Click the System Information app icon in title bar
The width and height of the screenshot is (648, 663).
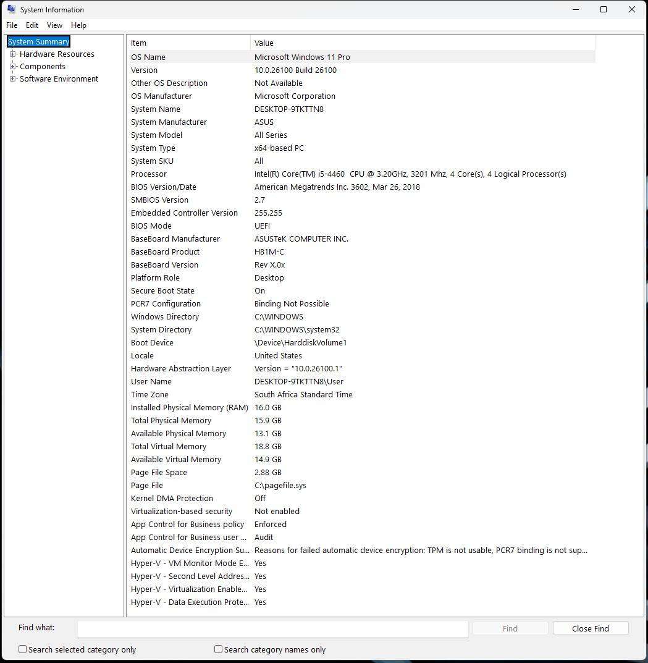point(11,9)
